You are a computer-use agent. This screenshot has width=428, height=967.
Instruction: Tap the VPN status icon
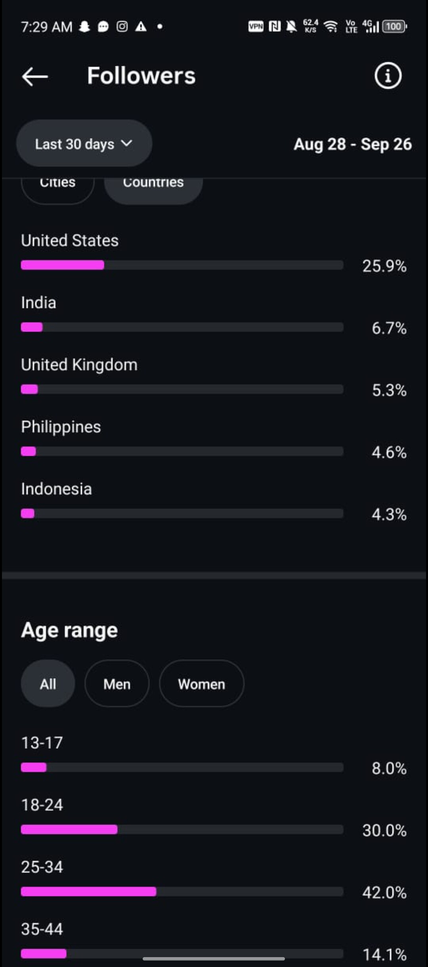(256, 27)
